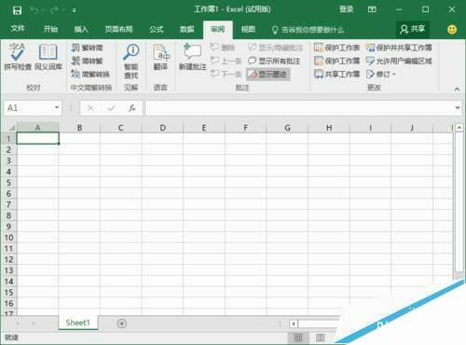Protect the sheet (保护工作表)

(336, 48)
